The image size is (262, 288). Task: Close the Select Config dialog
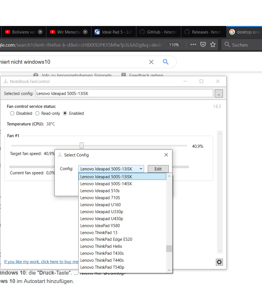[x=166, y=155]
